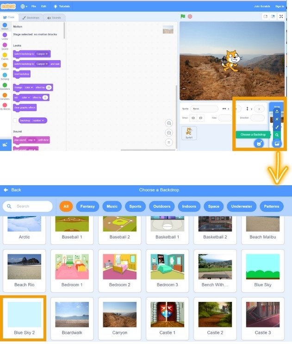
Task: Select the Looks purple category circle
Action: tap(5, 35)
